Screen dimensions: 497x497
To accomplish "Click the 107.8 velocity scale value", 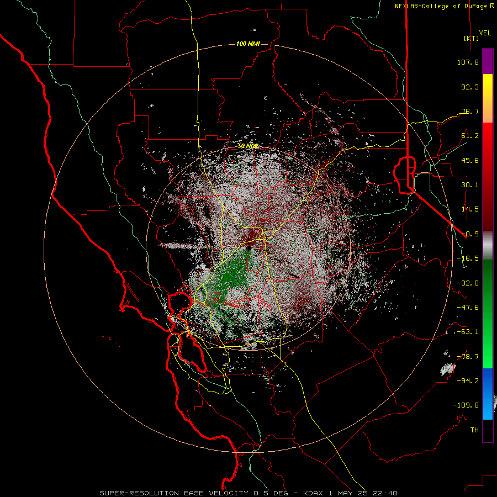I will click(x=468, y=62).
